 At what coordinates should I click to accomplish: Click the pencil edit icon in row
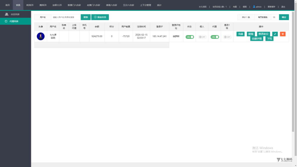pos(275,34)
